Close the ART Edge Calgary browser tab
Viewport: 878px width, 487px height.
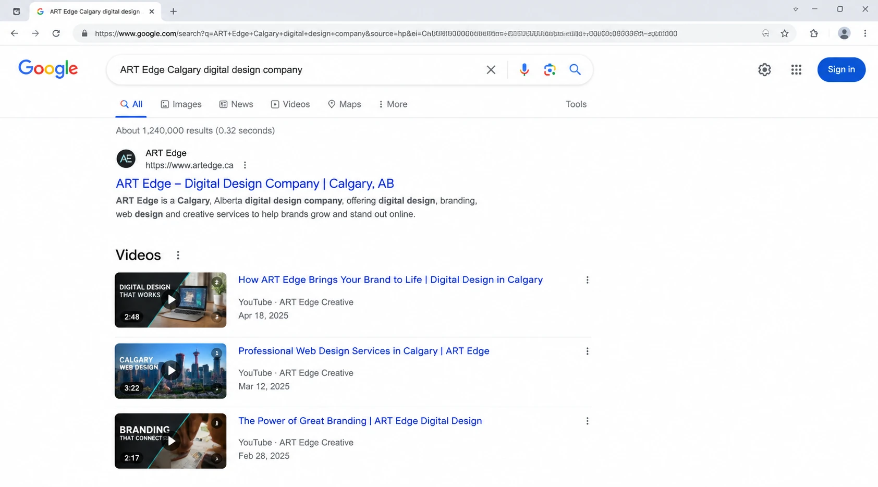click(x=152, y=11)
